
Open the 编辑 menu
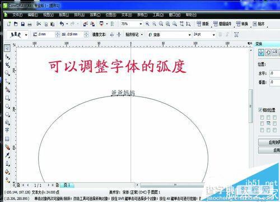33,15
